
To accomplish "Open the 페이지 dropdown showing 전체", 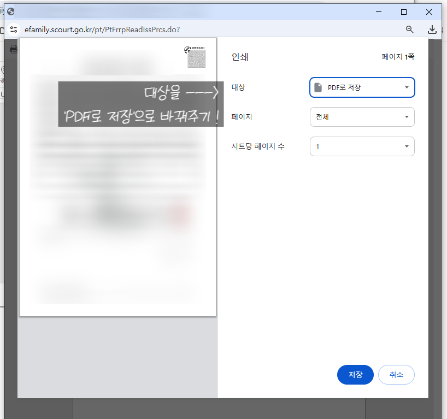I will (362, 117).
